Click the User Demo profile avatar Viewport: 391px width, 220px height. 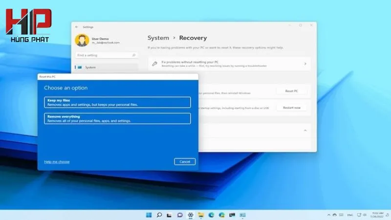pos(82,41)
